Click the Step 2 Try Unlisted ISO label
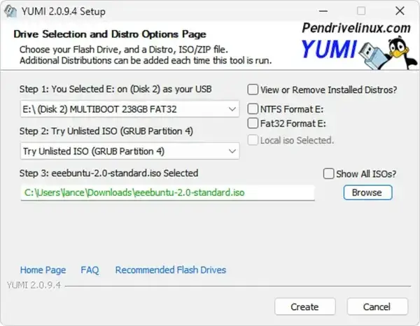 (106, 131)
